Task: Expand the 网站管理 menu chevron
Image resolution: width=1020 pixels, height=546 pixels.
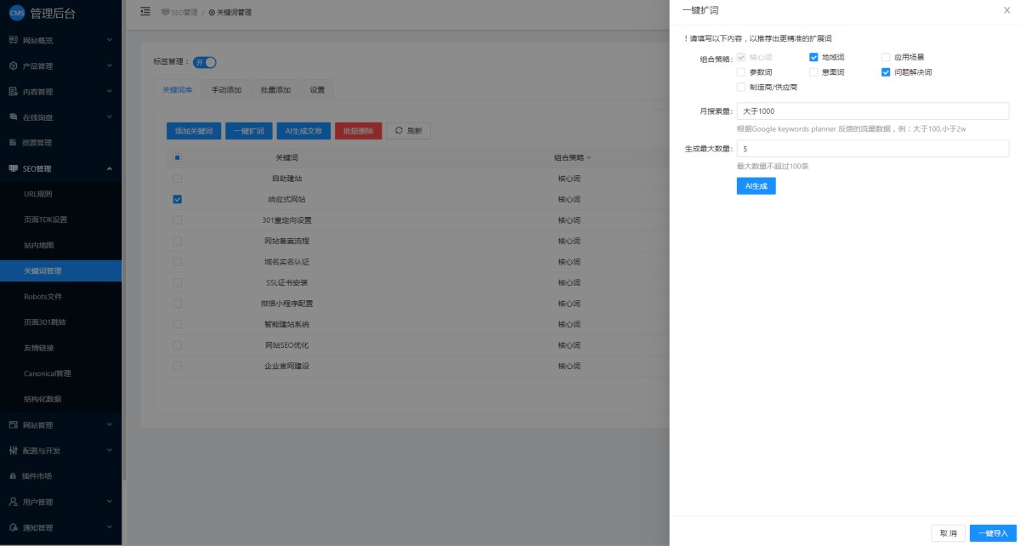Action: tap(110, 424)
